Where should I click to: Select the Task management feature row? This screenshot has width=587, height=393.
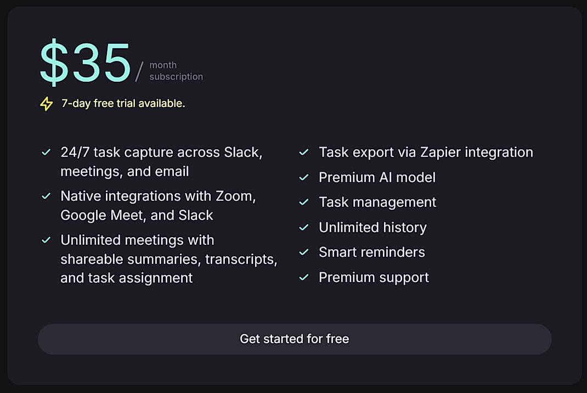point(377,202)
